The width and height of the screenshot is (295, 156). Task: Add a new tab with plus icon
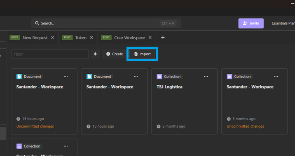point(163,38)
